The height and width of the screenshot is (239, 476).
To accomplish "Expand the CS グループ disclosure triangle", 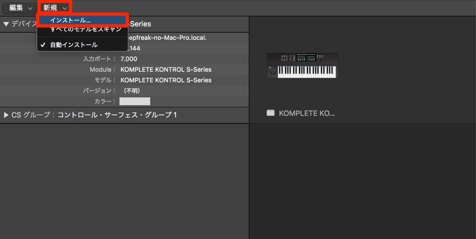I will [x=6, y=115].
